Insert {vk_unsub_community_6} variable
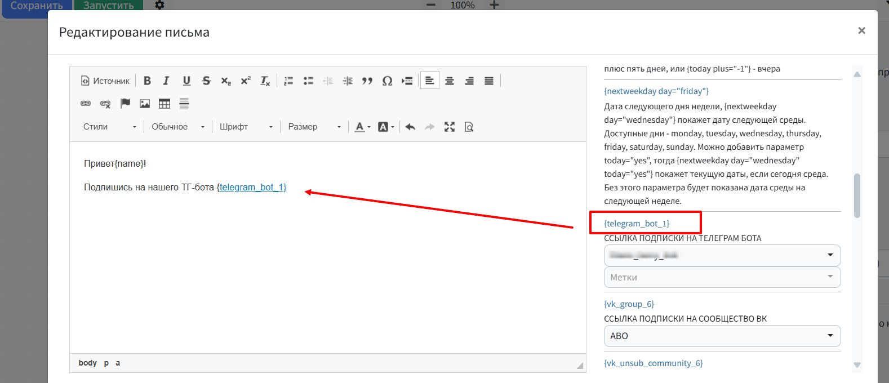Screen dimensions: 889x383 pyautogui.click(x=654, y=363)
